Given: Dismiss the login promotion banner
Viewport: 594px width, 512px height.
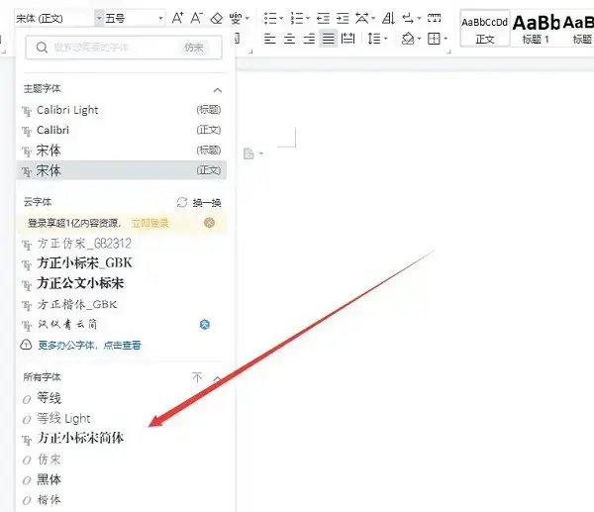Looking at the screenshot, I should pos(209,223).
